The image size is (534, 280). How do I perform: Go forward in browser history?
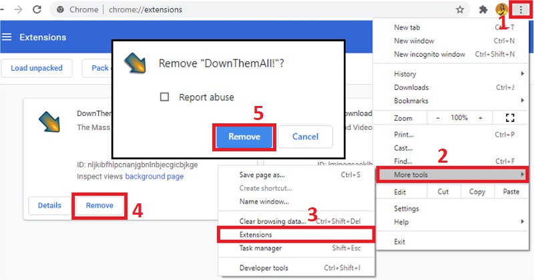[18, 9]
